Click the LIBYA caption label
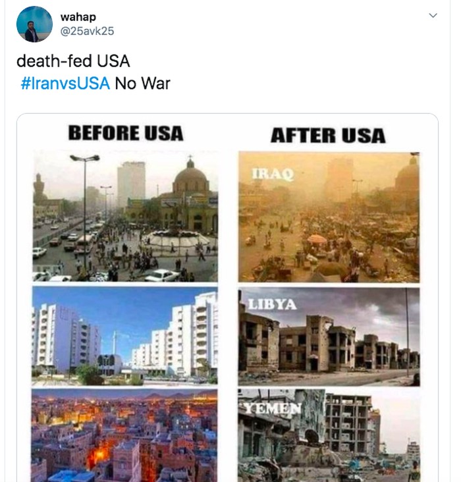 pyautogui.click(x=273, y=305)
